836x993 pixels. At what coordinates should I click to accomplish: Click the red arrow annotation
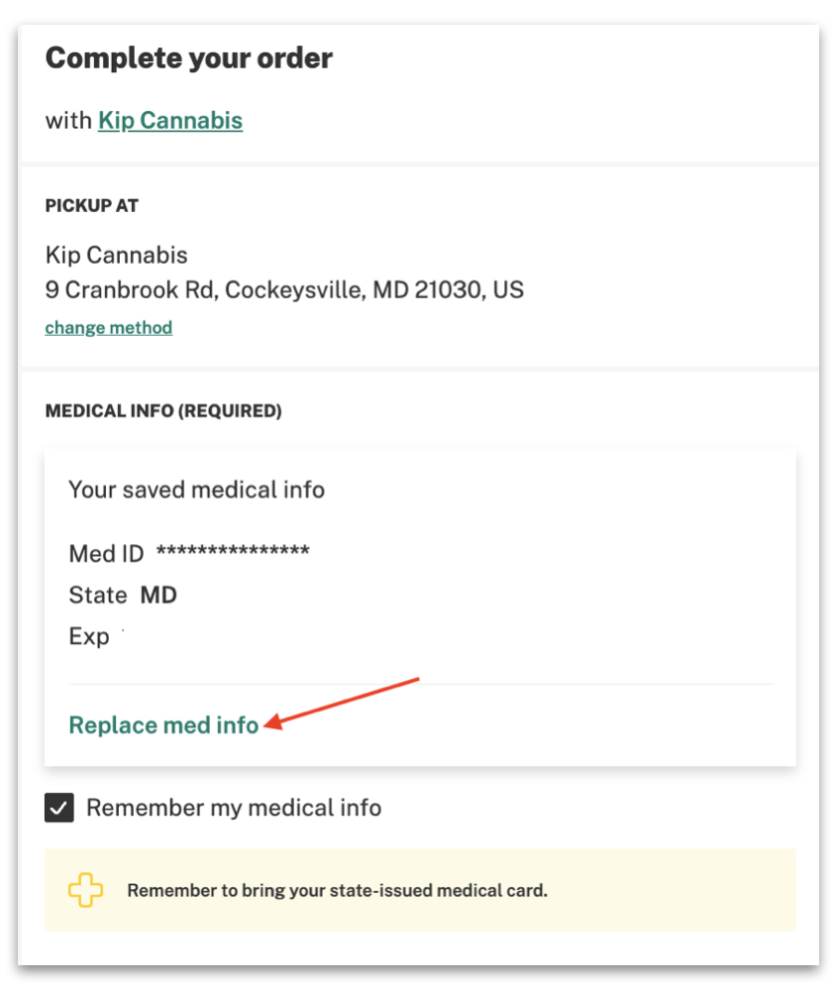(x=342, y=704)
